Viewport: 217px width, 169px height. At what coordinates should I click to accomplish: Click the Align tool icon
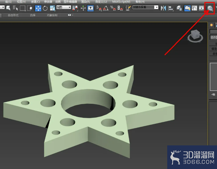171,8
